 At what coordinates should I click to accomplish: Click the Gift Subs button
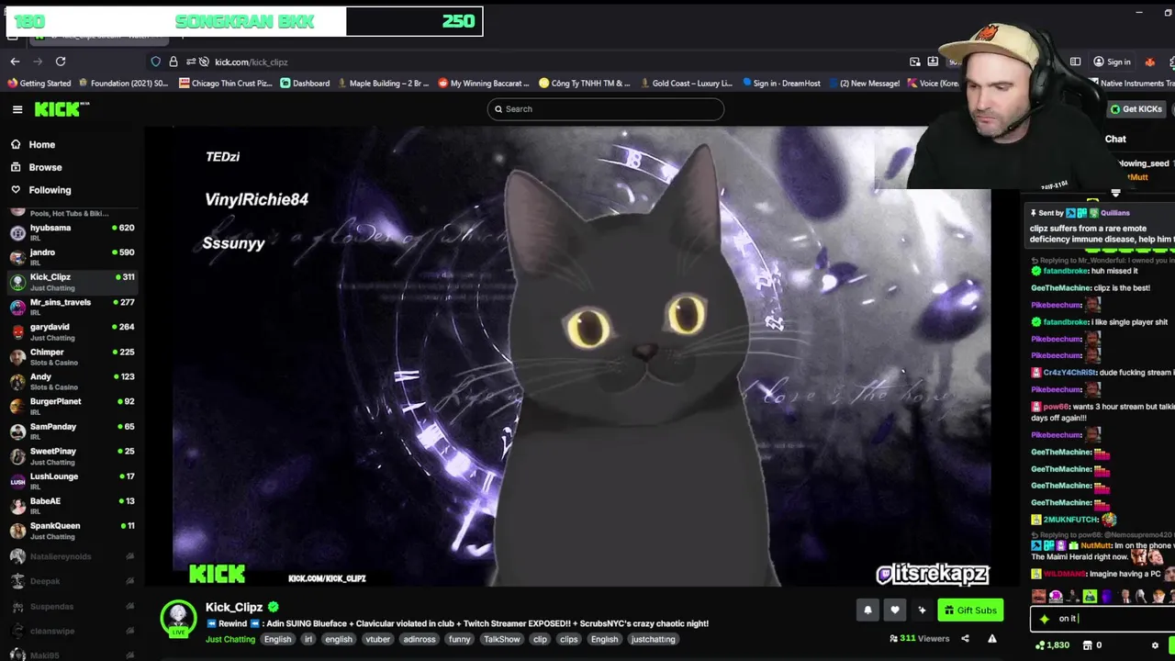(970, 610)
